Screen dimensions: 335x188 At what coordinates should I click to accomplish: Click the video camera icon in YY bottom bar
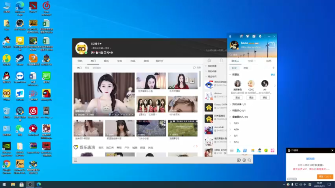239,160
